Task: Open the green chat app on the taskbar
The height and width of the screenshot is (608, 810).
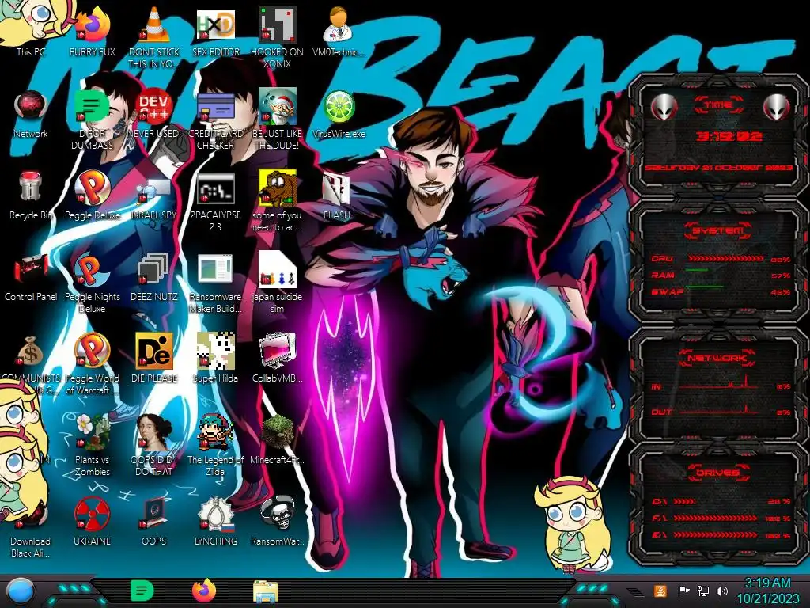Action: tap(142, 591)
